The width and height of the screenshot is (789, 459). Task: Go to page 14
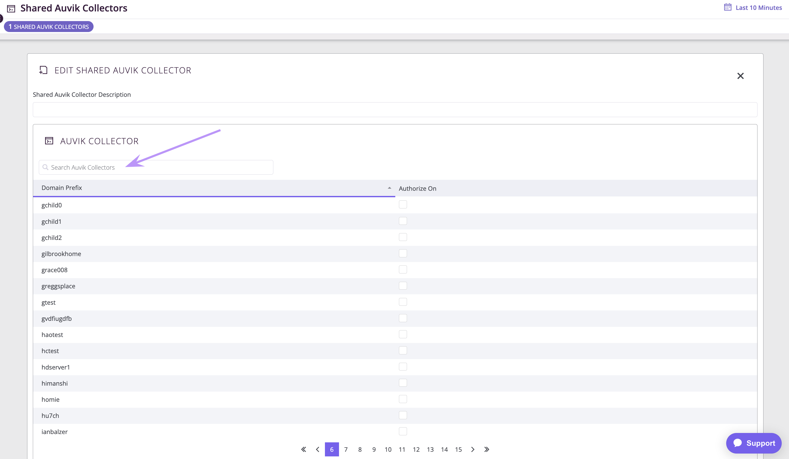click(x=444, y=449)
